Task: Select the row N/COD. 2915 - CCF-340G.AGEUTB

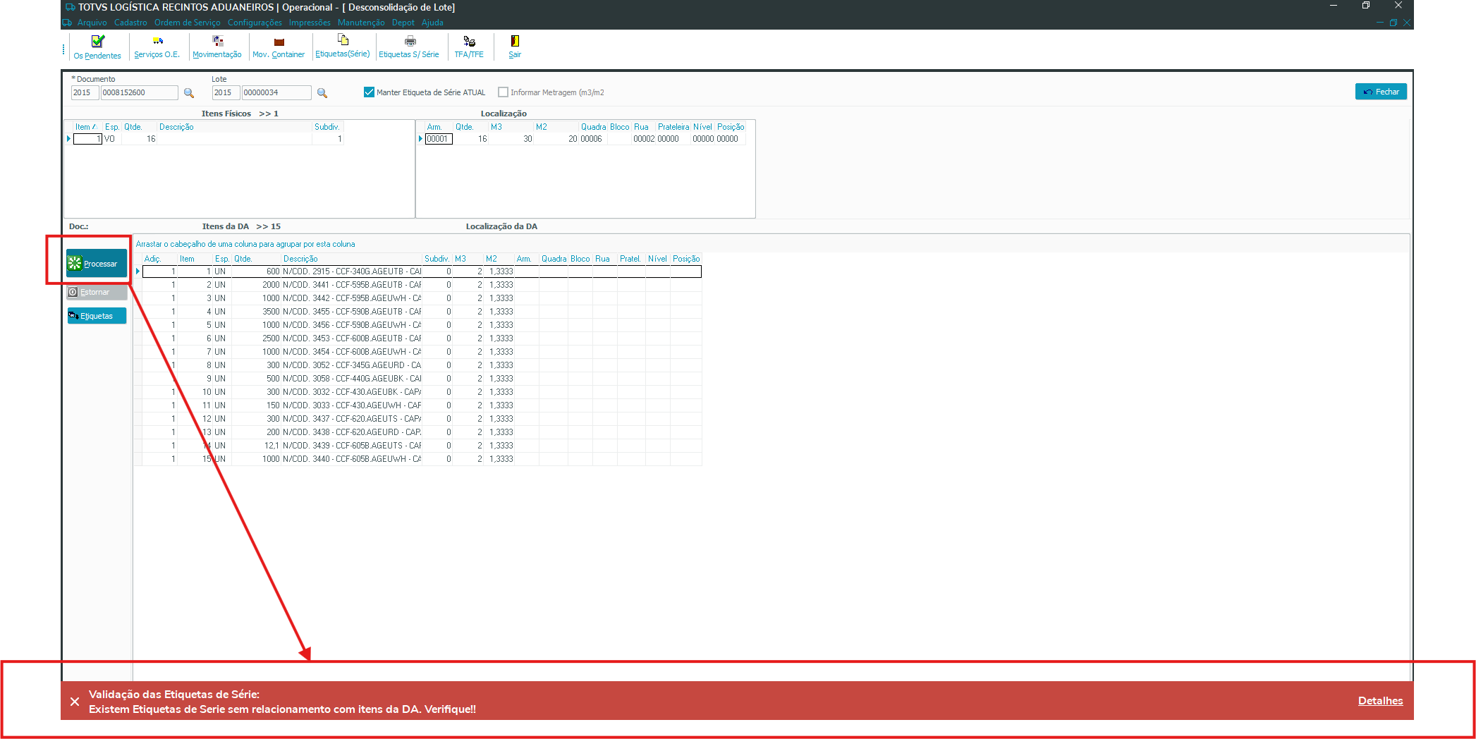Action: click(422, 271)
